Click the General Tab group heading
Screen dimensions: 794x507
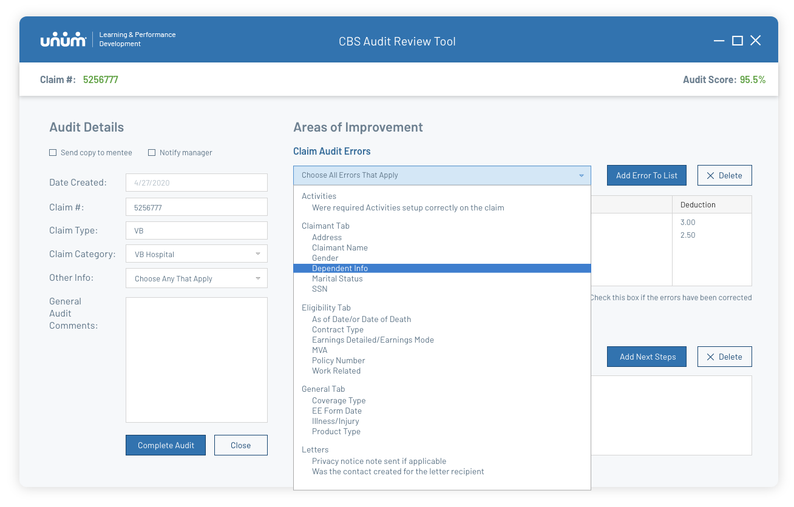323,389
